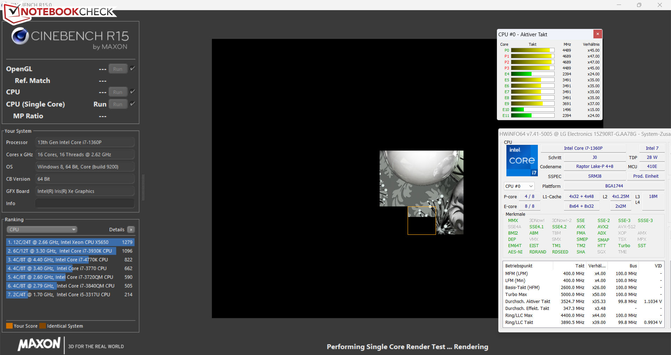Click the Intel Core i7 badge image

[x=522, y=161]
